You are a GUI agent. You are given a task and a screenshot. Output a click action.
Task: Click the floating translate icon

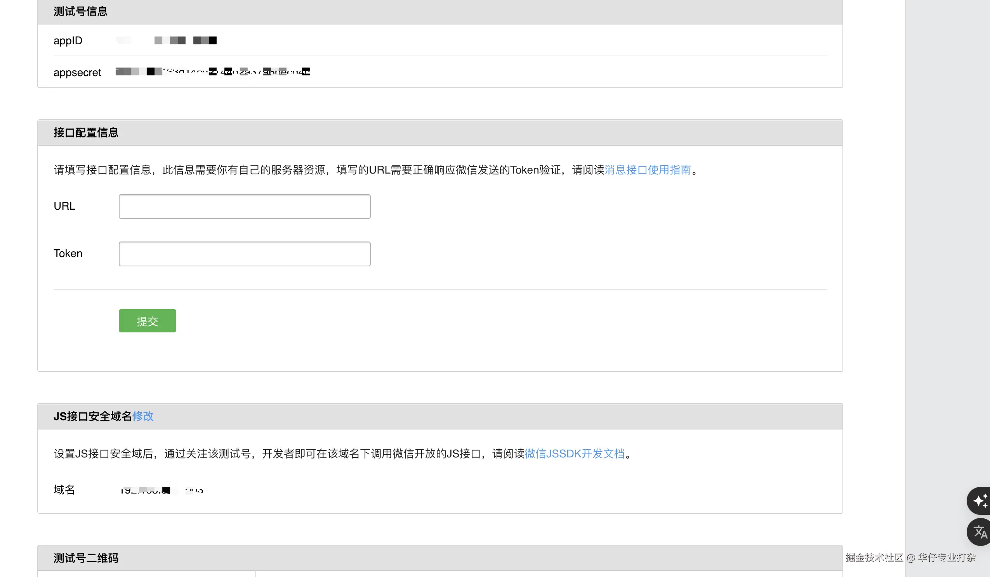(x=980, y=532)
